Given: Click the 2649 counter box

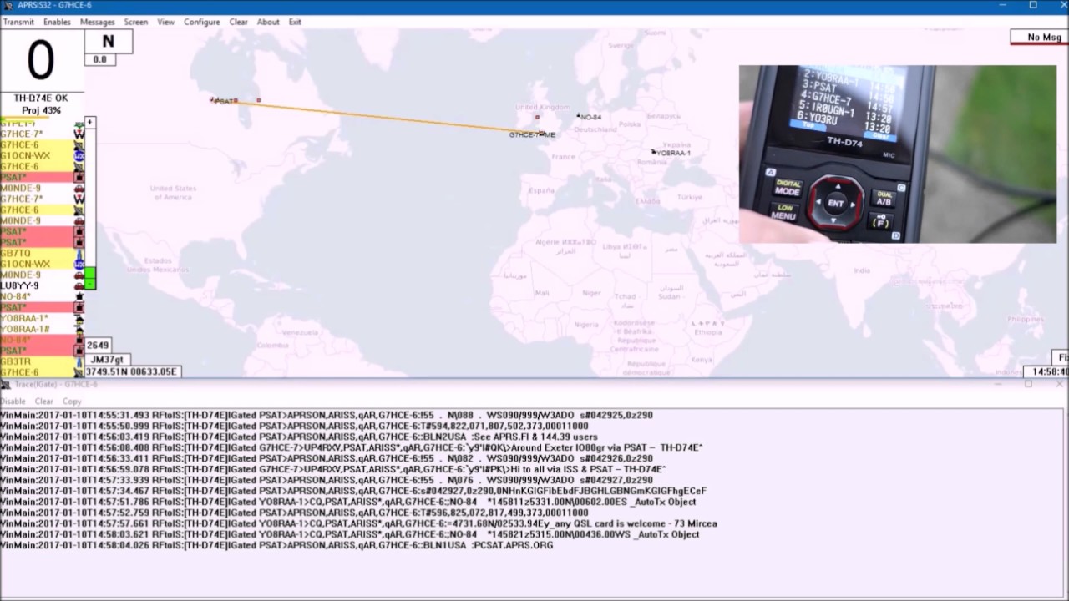Looking at the screenshot, I should (98, 345).
